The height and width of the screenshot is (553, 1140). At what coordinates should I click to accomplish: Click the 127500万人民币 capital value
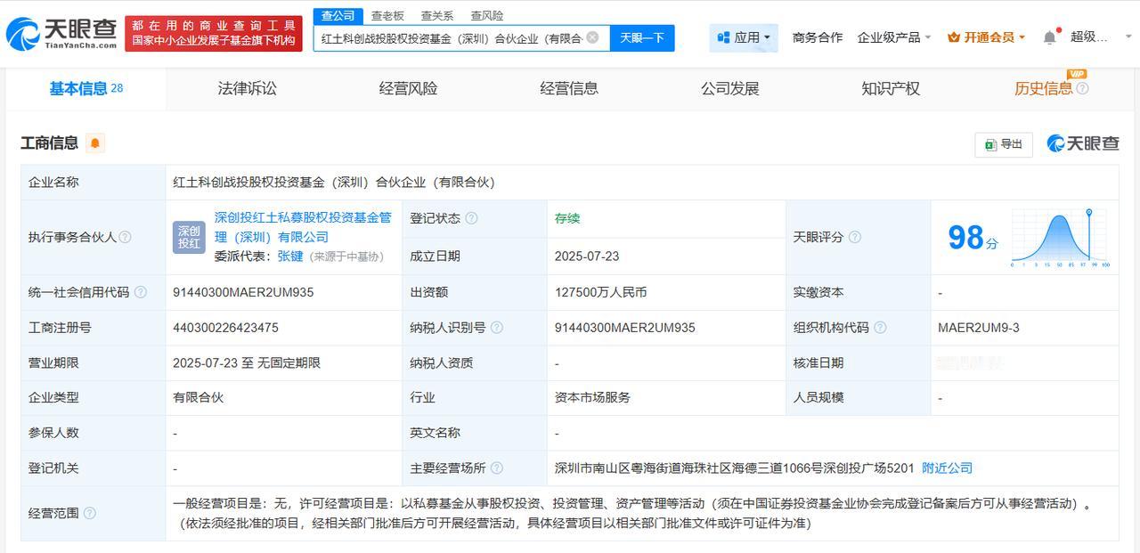point(601,292)
